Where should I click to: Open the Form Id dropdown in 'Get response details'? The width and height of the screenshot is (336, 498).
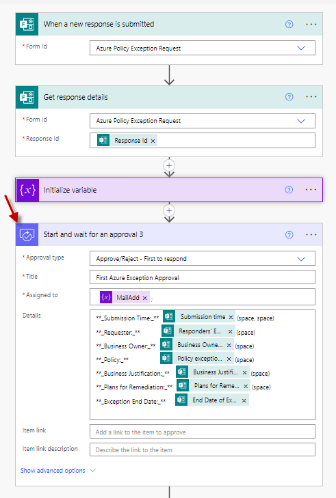301,121
